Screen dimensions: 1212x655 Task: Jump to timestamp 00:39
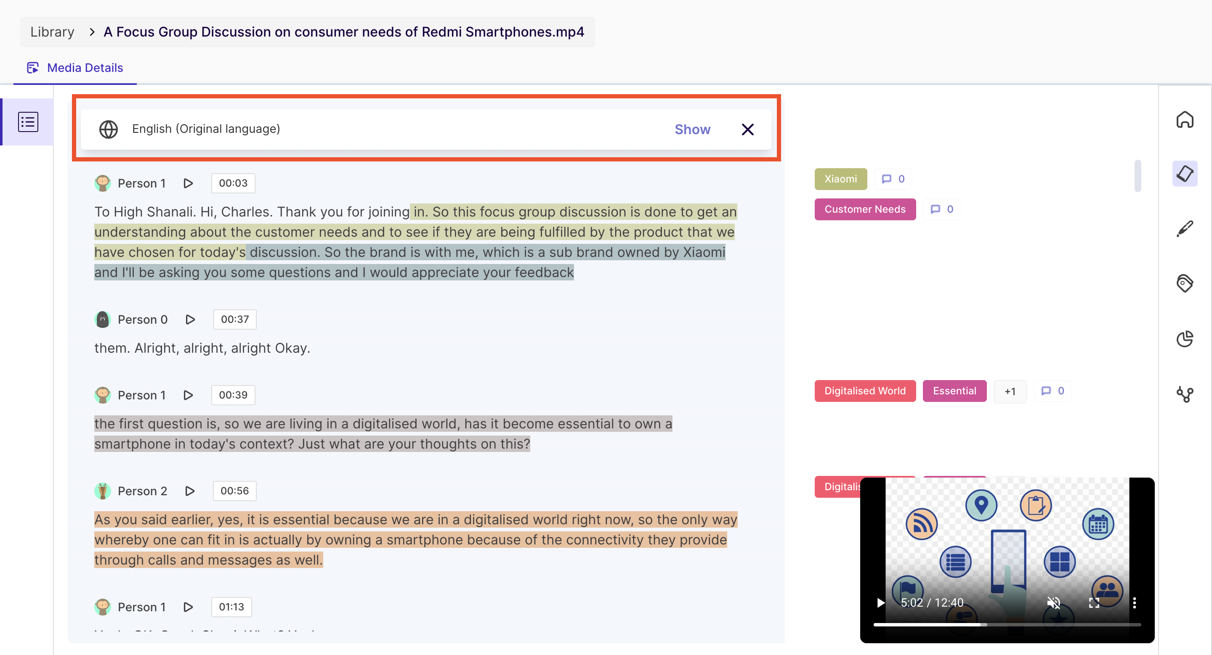pos(233,395)
